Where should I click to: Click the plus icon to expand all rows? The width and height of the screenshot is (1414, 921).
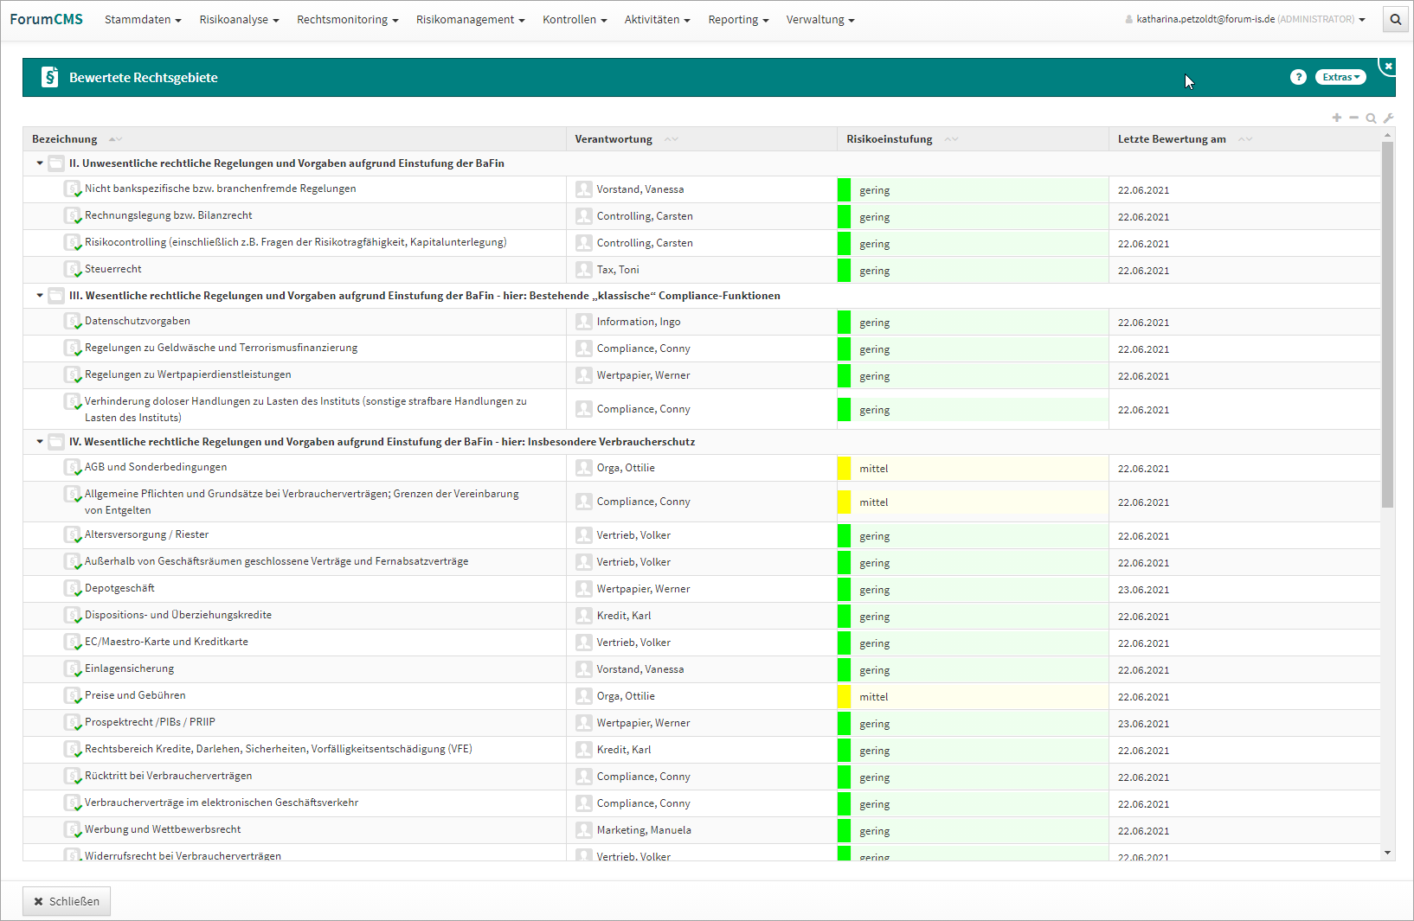(x=1336, y=118)
